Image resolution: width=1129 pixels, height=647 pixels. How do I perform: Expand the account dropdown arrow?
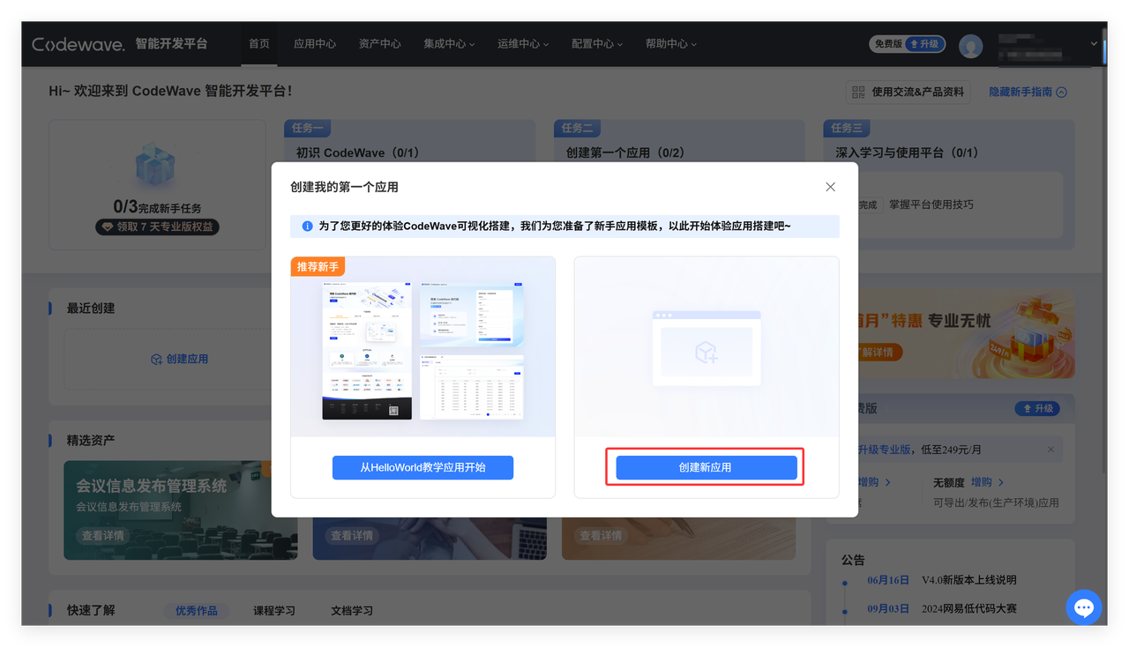1094,44
